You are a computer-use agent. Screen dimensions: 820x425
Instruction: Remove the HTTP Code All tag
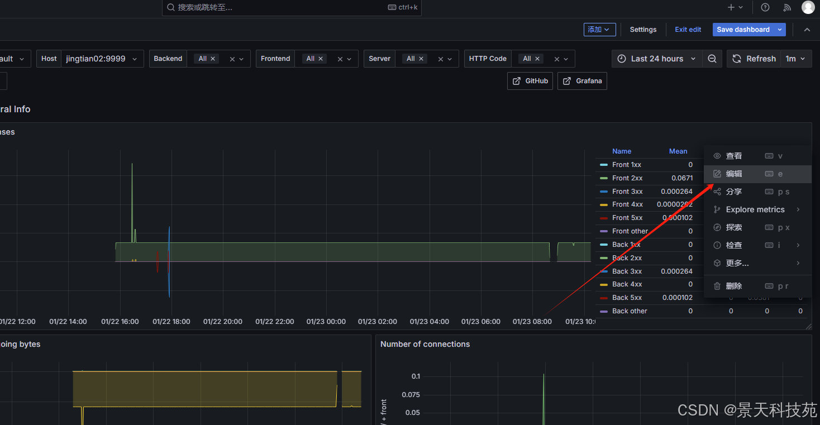(537, 59)
